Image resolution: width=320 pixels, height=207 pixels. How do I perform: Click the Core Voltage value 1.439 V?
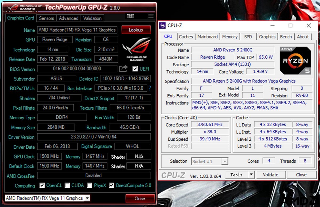pos(260,72)
